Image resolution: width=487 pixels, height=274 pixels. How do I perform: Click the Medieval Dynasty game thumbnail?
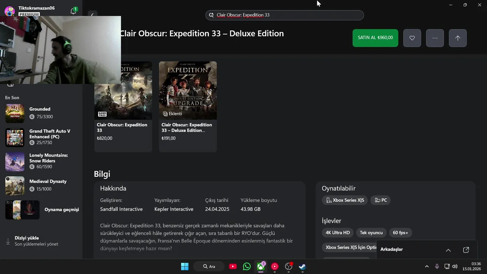pos(15,186)
